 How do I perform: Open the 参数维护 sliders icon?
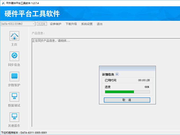(14, 76)
